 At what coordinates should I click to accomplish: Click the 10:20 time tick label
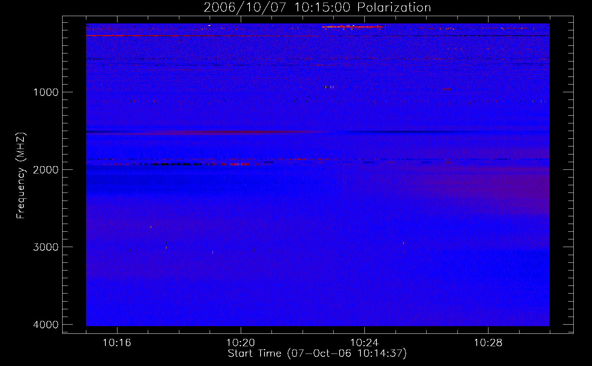point(240,343)
